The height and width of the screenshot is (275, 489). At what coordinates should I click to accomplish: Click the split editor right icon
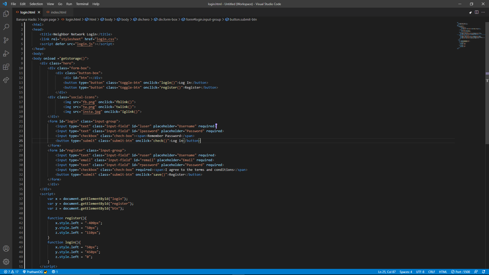[477, 12]
